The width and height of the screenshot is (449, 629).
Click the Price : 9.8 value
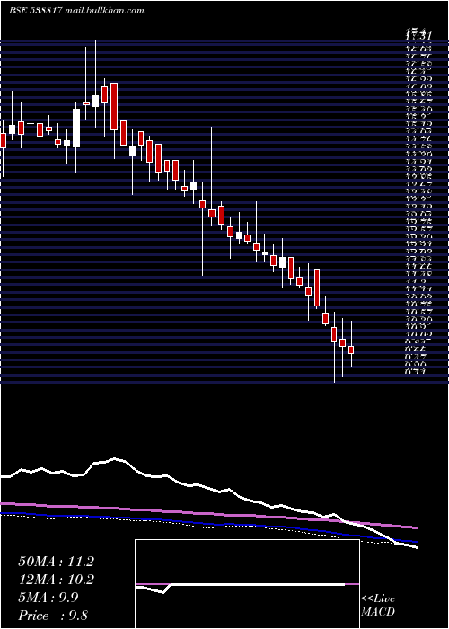click(x=53, y=616)
